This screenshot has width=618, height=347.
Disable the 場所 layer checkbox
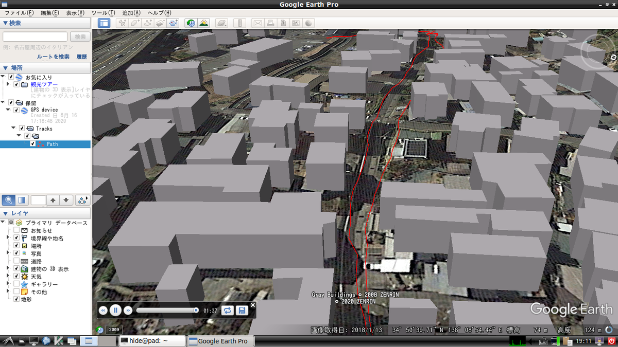16,246
